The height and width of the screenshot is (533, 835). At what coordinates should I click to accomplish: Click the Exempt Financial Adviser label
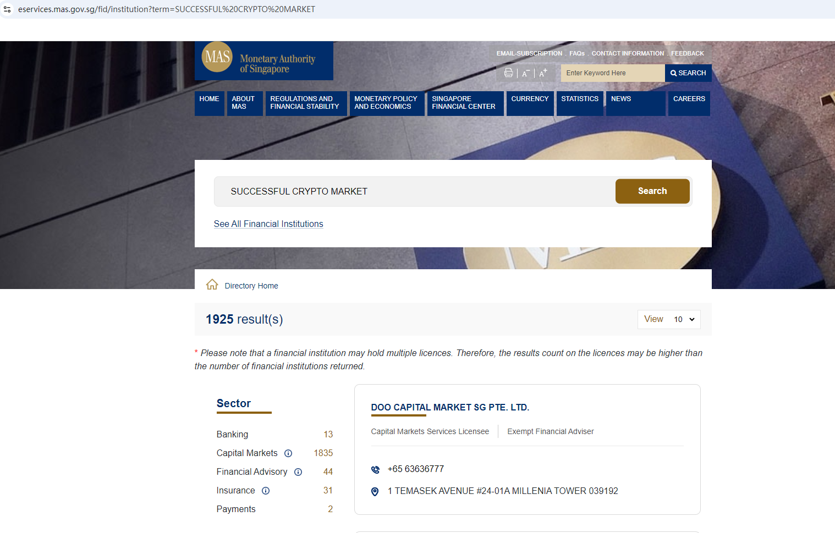click(551, 431)
